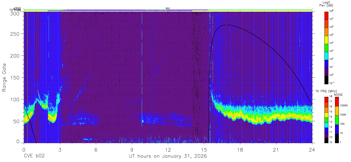Image resolution: width=351 pixels, height=162 pixels.
Task: Click the Range Gate tick label "250"
Action: coord(15,34)
